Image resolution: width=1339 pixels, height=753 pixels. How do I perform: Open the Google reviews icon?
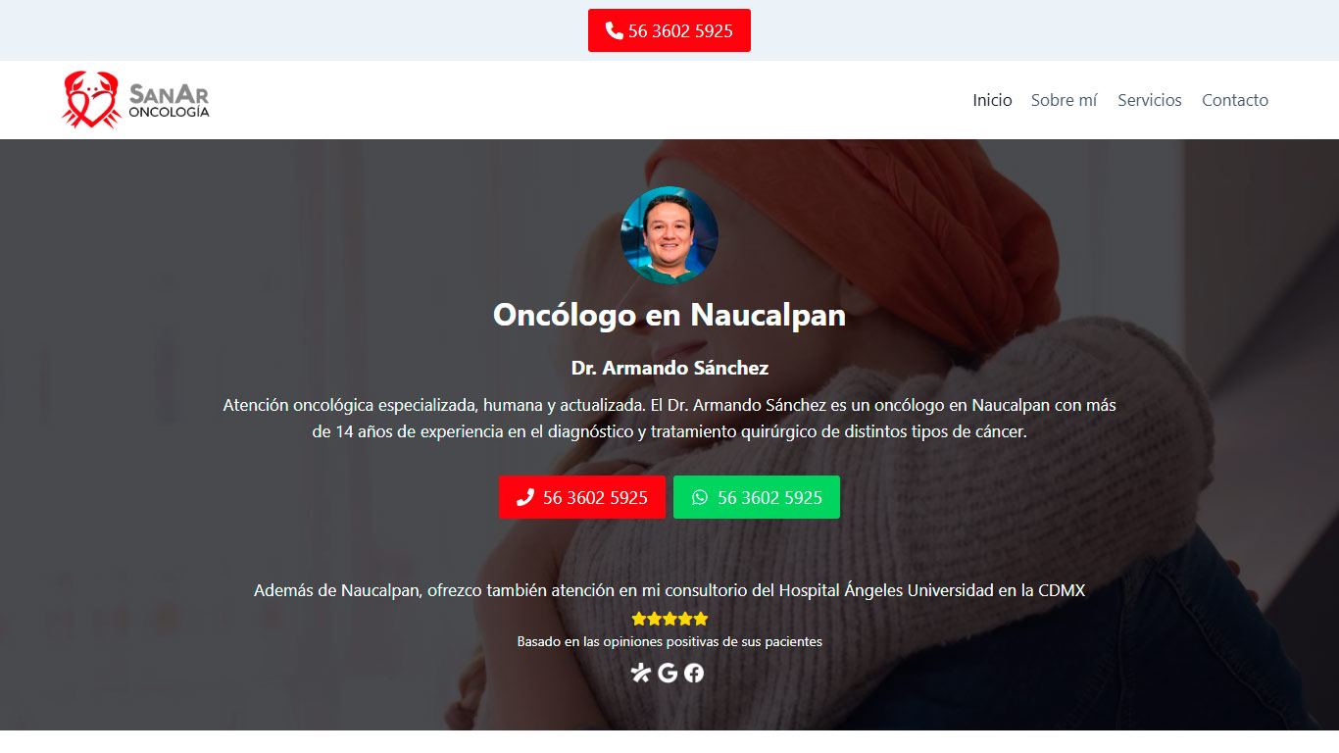[668, 673]
